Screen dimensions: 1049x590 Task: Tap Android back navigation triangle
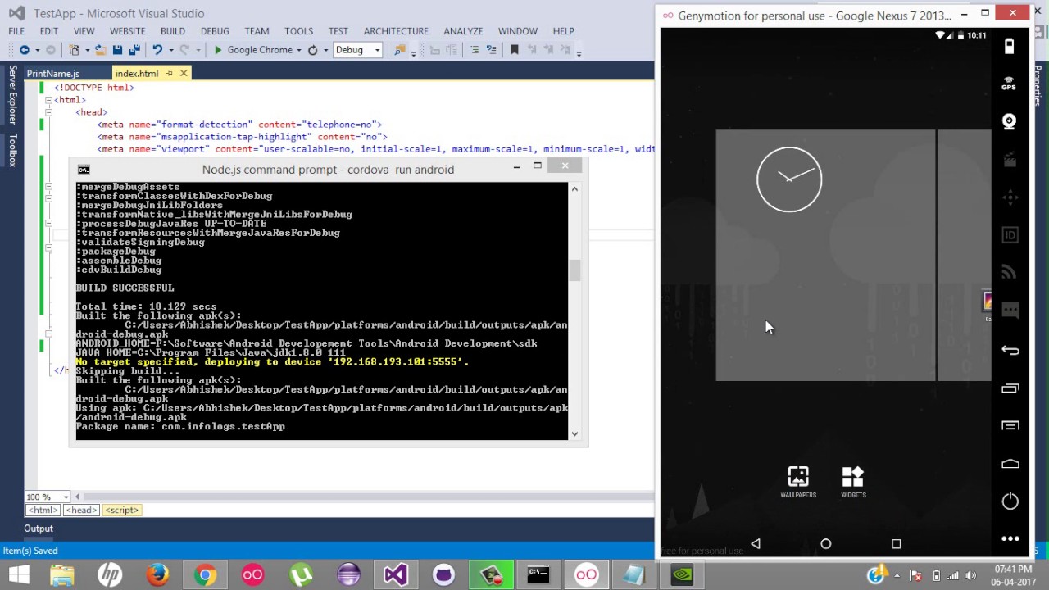(756, 543)
